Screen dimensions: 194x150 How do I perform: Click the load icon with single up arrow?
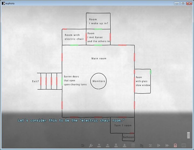(x=108, y=145)
